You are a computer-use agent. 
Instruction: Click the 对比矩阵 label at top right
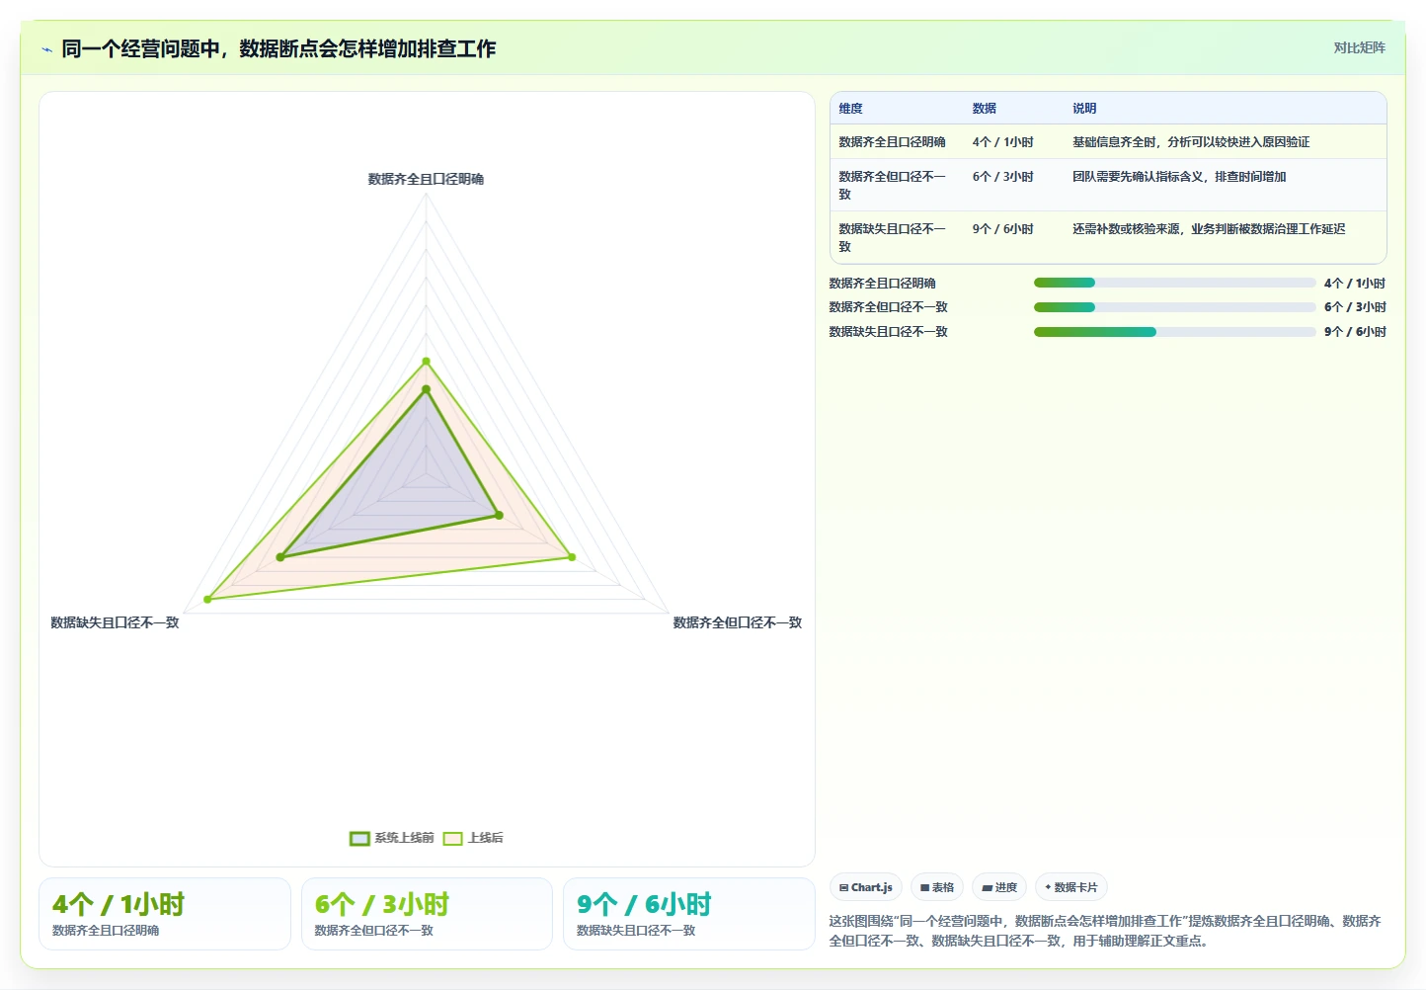1359,47
